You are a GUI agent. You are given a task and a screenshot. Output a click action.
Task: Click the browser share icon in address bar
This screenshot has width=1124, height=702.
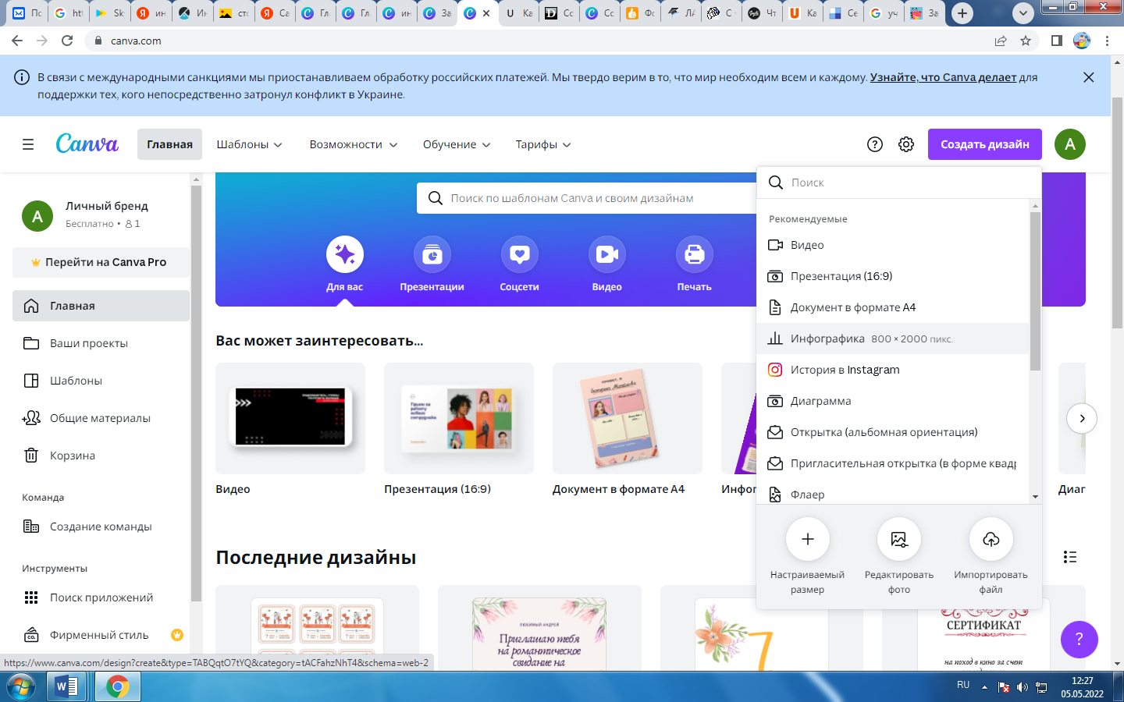point(1001,41)
